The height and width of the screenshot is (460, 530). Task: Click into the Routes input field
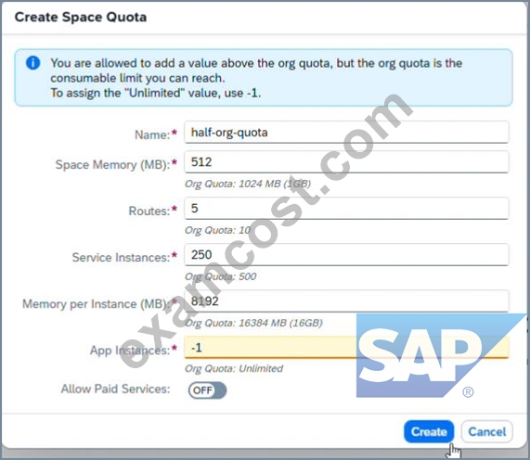click(x=346, y=209)
